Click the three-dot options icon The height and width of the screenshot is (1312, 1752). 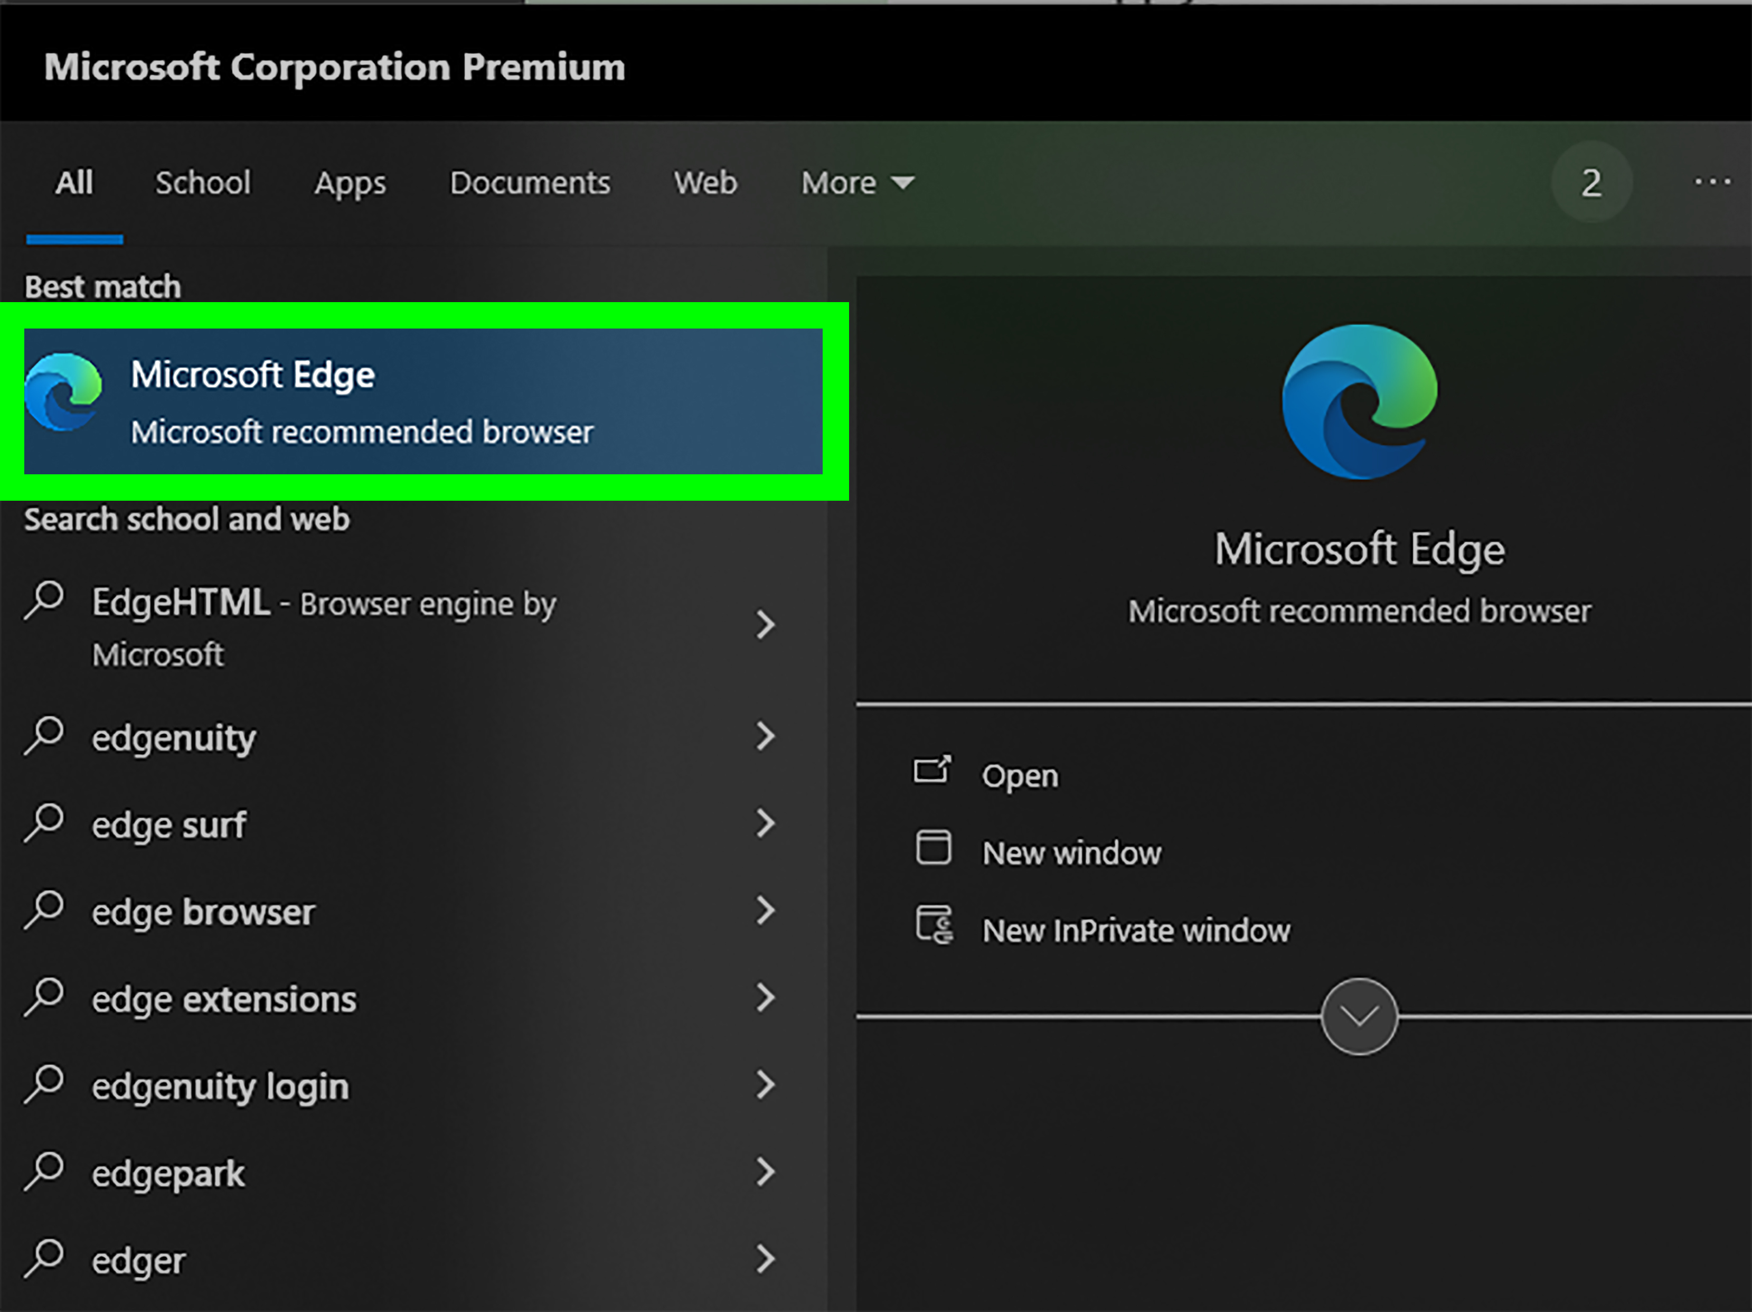tap(1712, 182)
